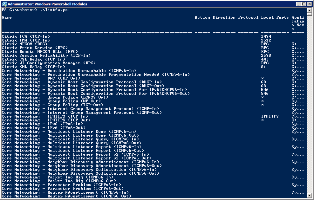Select the Citrix SSL Relay (TCP-In) row
Viewport: 314px width, 200px height.
[x=33, y=59]
